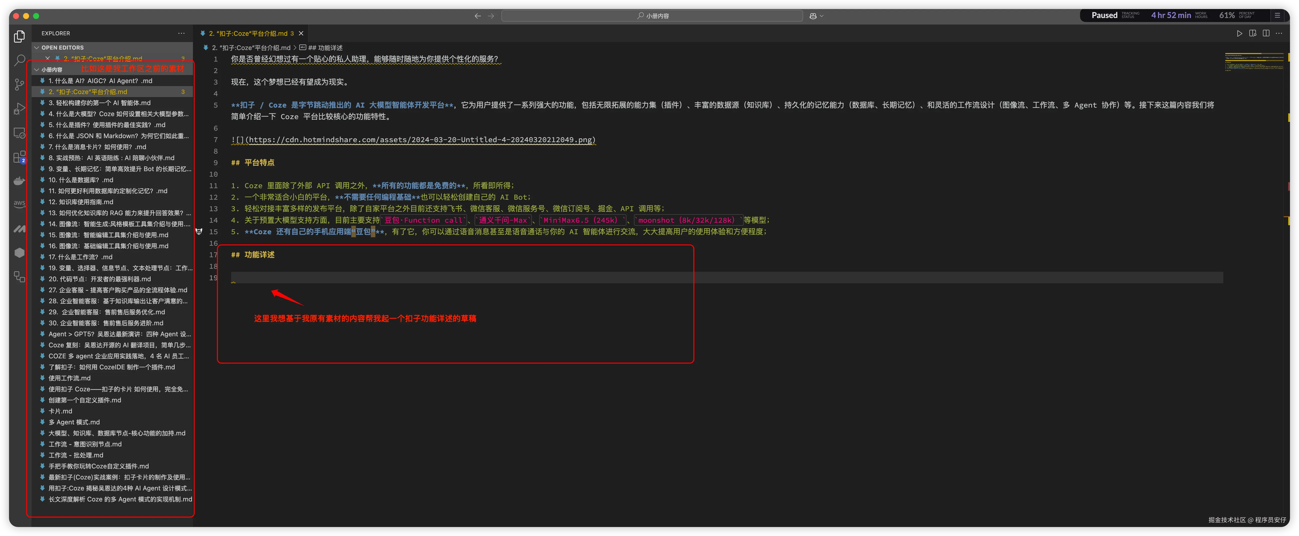The image size is (1299, 536).
Task: Click the command center search field
Action: click(x=652, y=16)
